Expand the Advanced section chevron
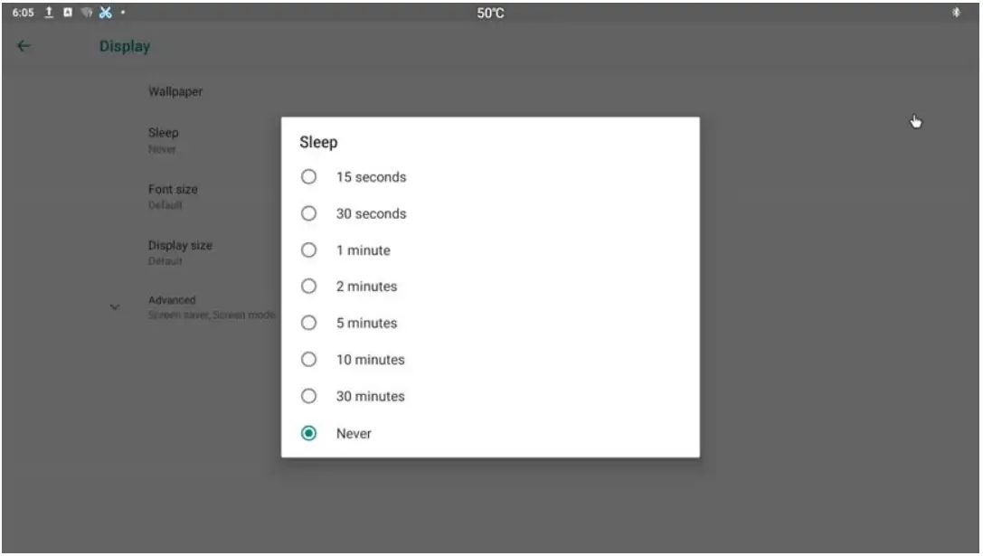 click(115, 307)
